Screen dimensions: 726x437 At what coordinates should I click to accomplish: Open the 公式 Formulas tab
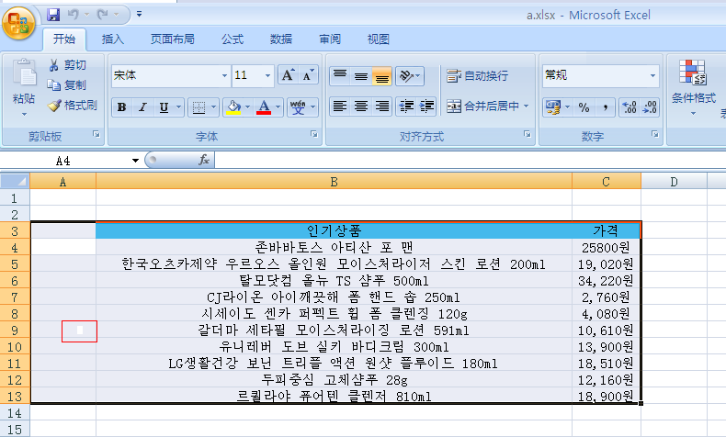tap(232, 39)
